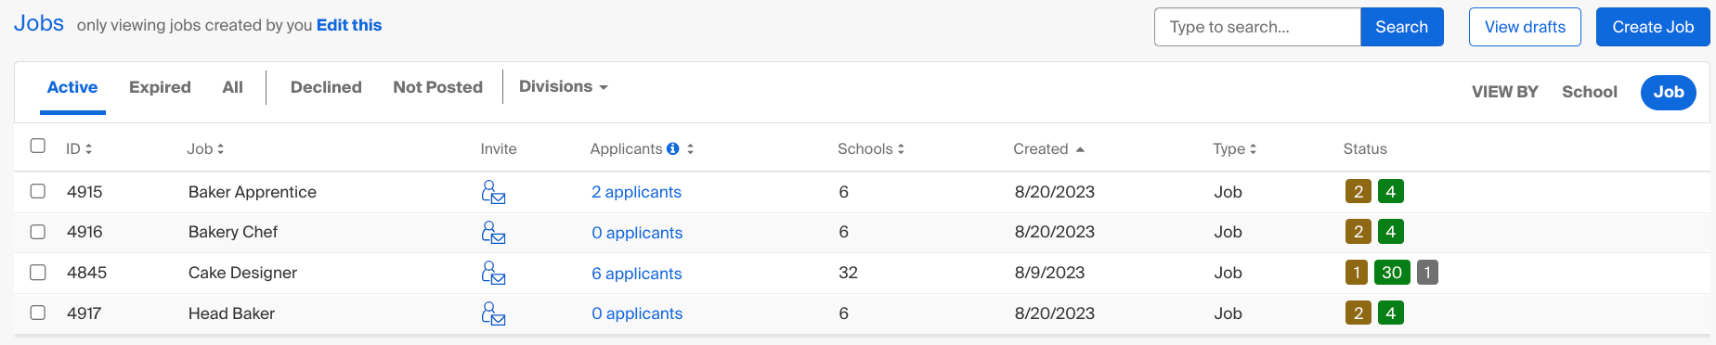
Task: Click green badge 30 for Cake Designer
Action: pyautogui.click(x=1392, y=273)
